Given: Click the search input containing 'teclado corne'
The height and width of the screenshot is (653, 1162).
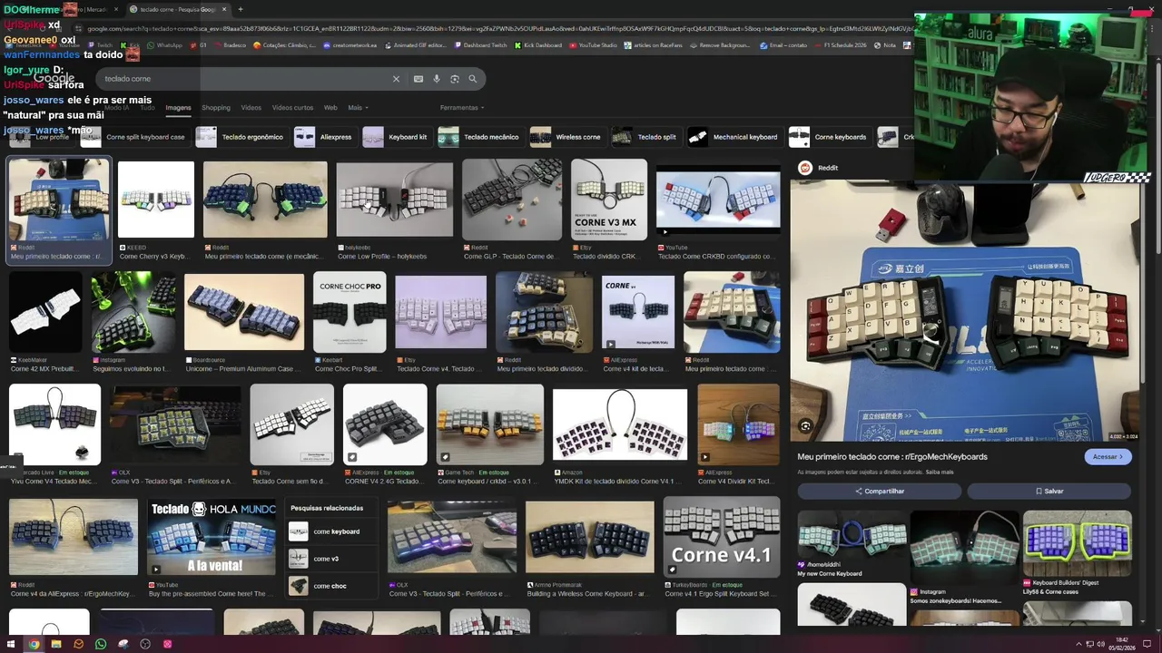Looking at the screenshot, I should coord(245,79).
